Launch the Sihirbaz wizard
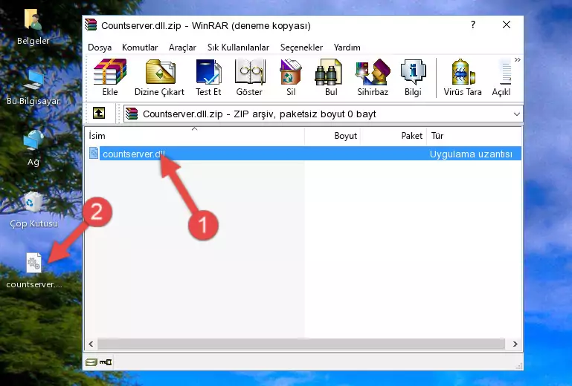This screenshot has width=572, height=386. coord(373,77)
